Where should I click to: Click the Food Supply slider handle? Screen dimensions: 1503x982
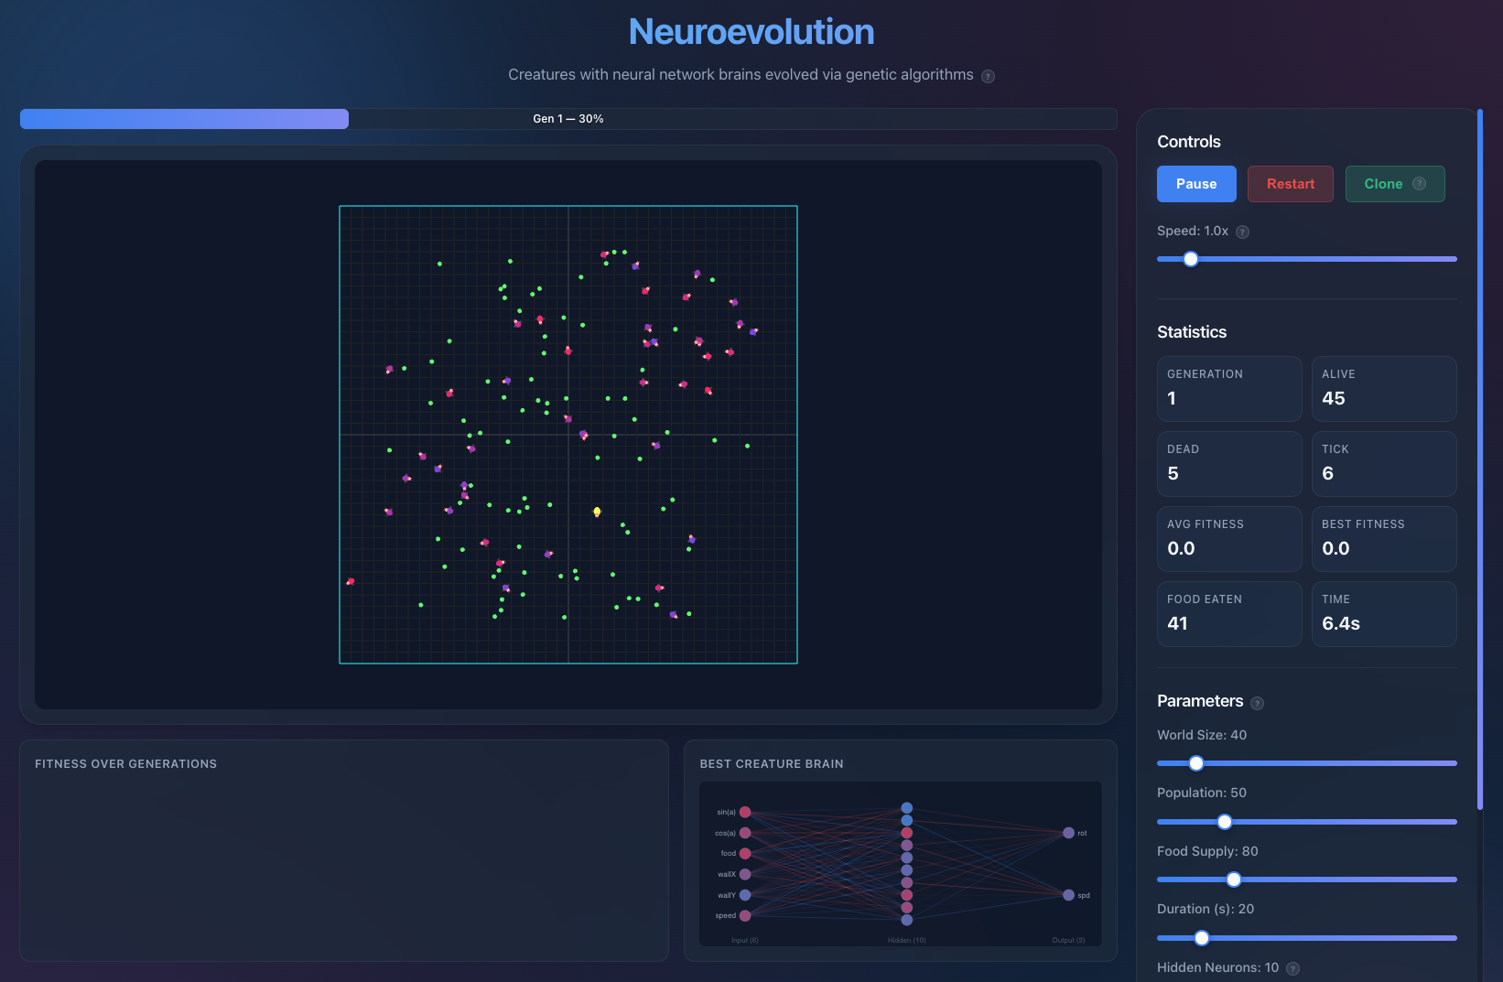point(1234,879)
